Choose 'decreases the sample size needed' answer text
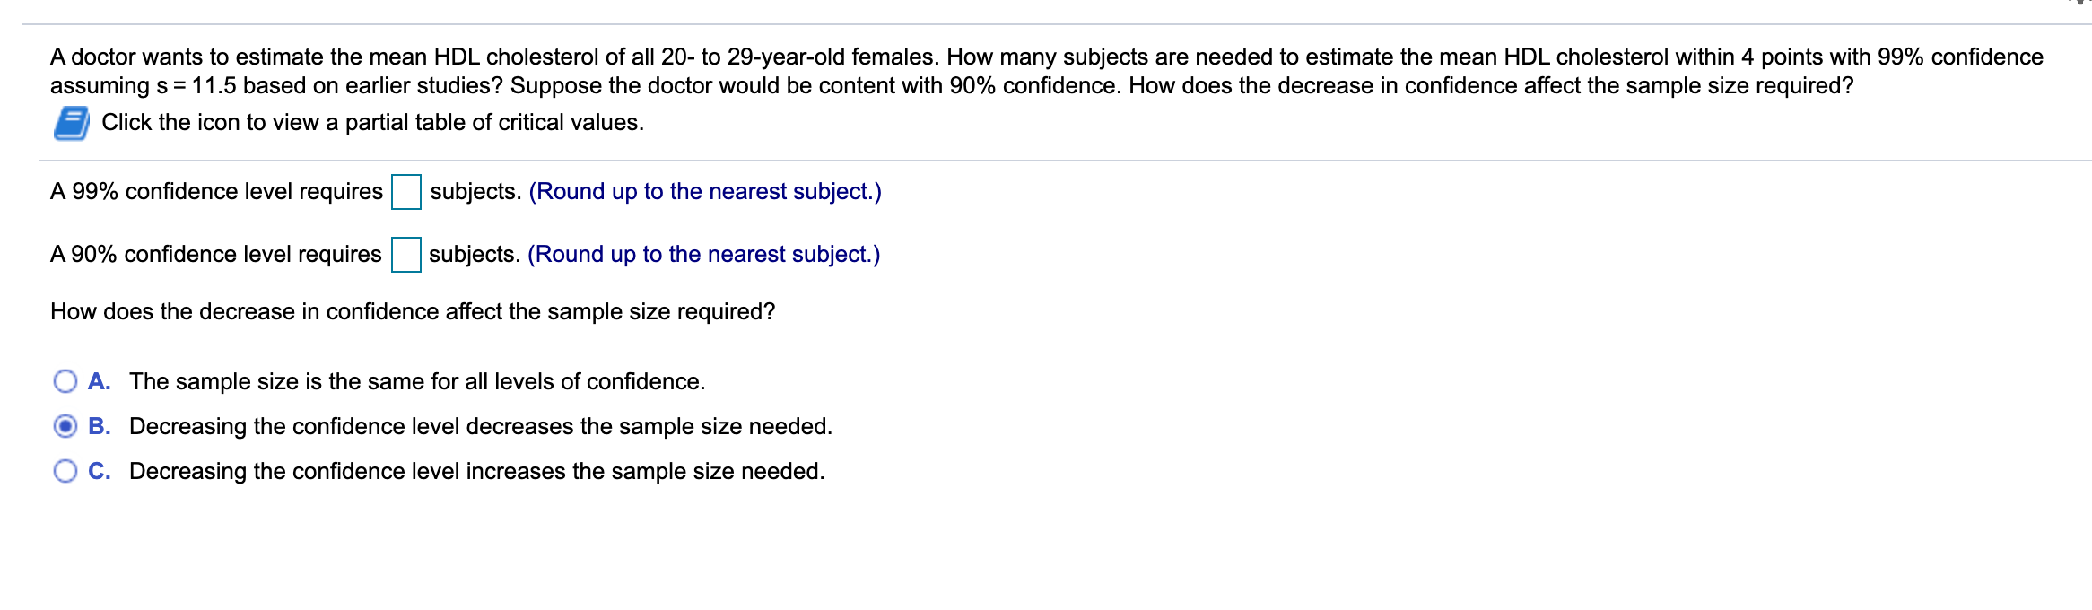 (x=481, y=427)
